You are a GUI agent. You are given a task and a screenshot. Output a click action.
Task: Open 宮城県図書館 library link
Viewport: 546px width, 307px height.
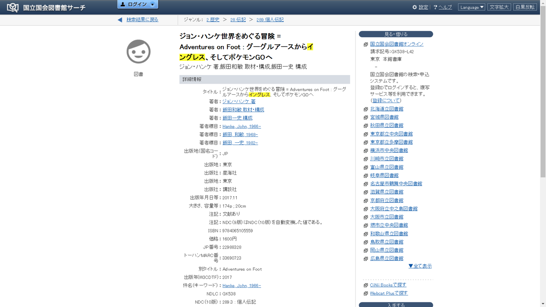[x=384, y=117]
